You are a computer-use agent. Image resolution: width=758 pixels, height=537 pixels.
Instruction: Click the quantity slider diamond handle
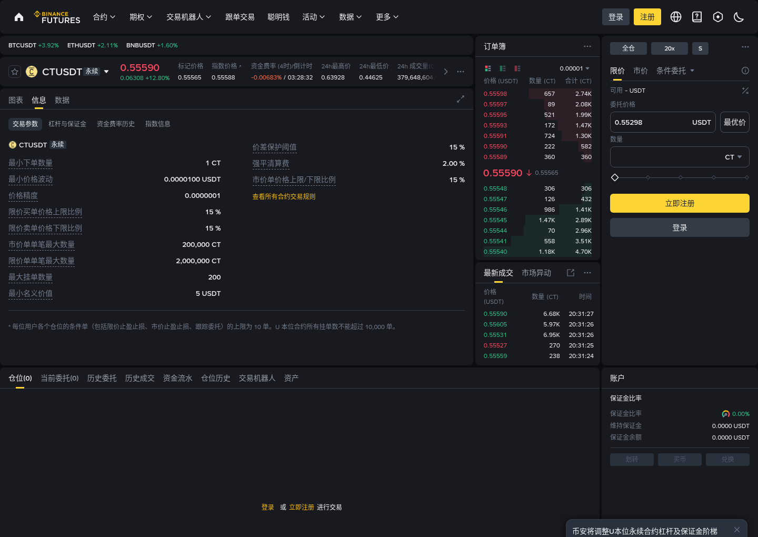click(615, 177)
